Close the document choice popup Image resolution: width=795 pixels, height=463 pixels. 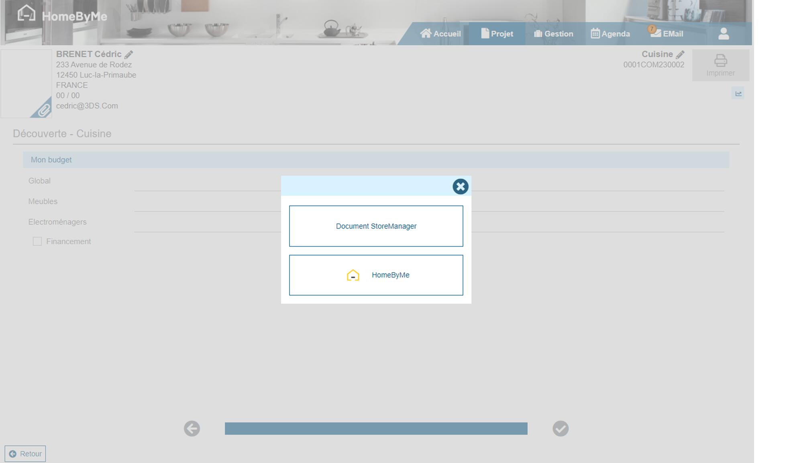point(460,186)
